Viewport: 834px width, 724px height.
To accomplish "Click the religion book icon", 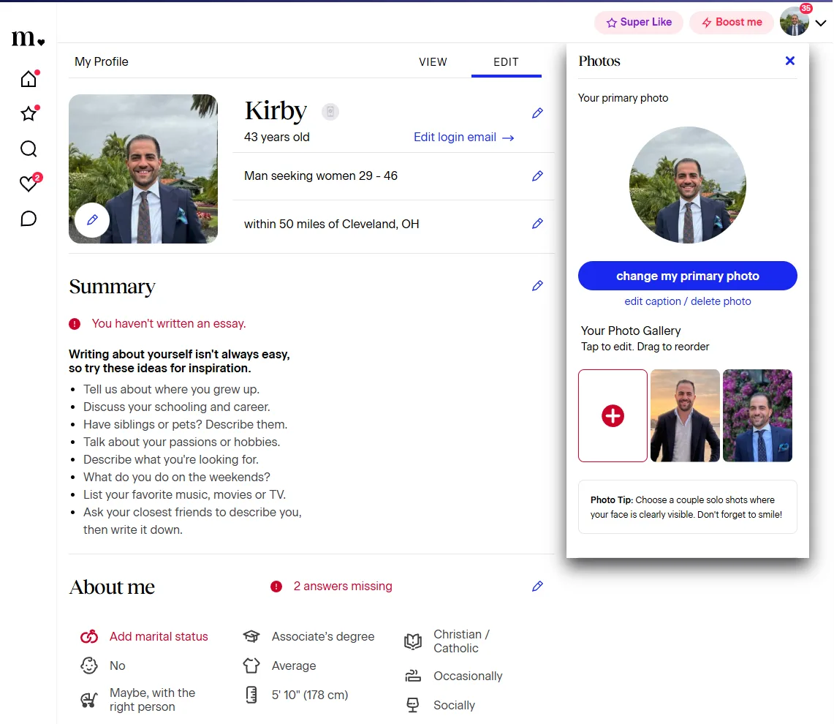I will coord(413,641).
